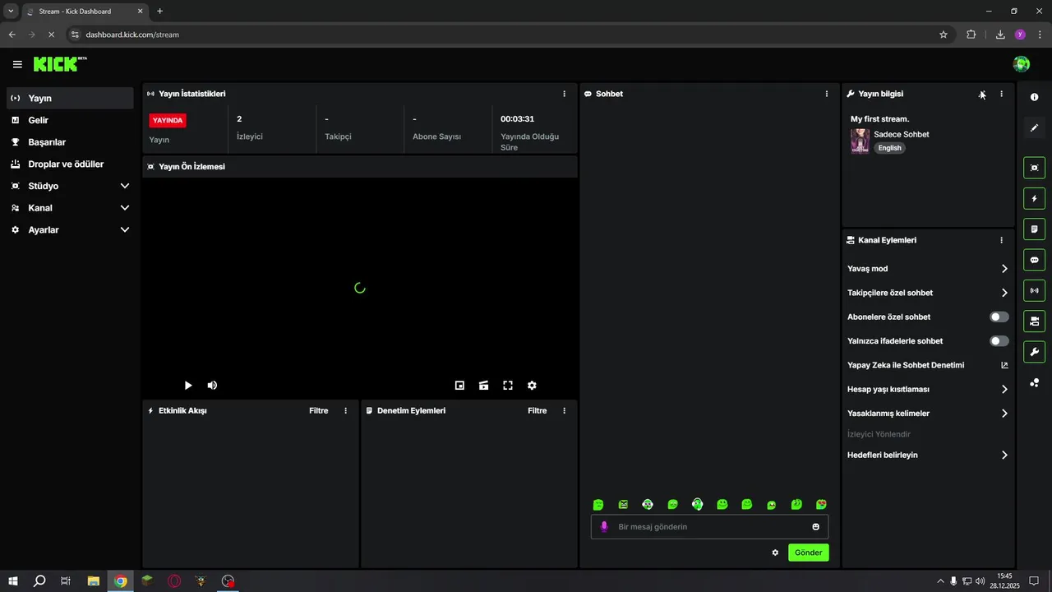Make the stream preview fullscreen

click(x=508, y=385)
